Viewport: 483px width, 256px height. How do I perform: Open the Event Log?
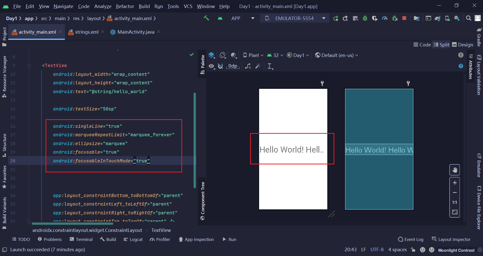(411, 239)
